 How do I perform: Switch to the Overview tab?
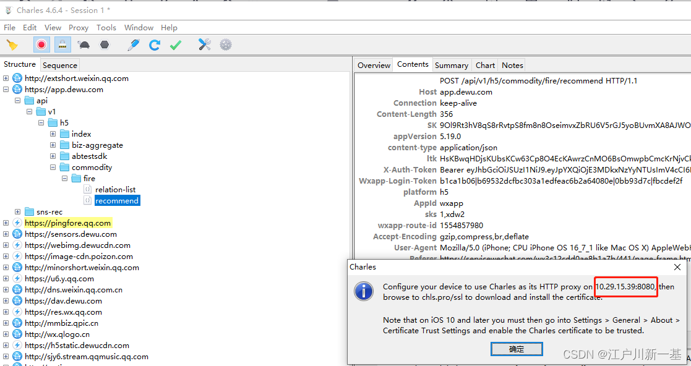pos(374,65)
